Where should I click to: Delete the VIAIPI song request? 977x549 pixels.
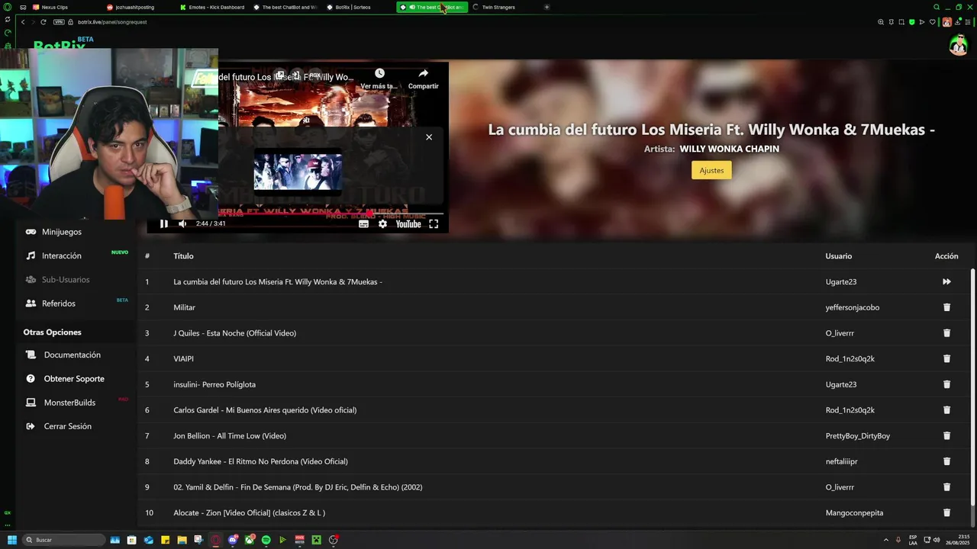(946, 358)
